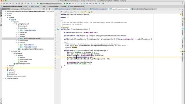The height and width of the screenshot is (104, 185).
Task: Click the receiveMessage() structure breadcrumb
Action: (86, 12)
